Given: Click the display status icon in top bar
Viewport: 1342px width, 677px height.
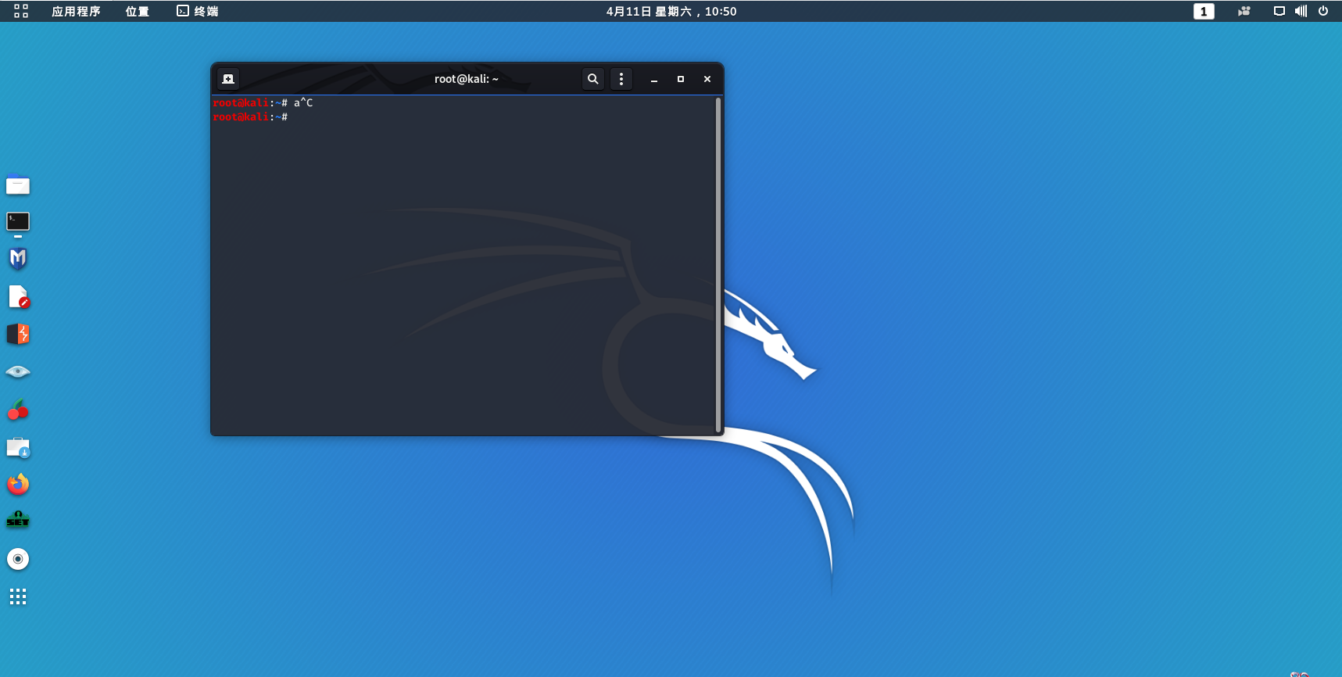Looking at the screenshot, I should (1279, 11).
